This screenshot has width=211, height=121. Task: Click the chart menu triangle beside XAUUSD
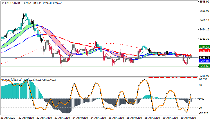point(3,3)
